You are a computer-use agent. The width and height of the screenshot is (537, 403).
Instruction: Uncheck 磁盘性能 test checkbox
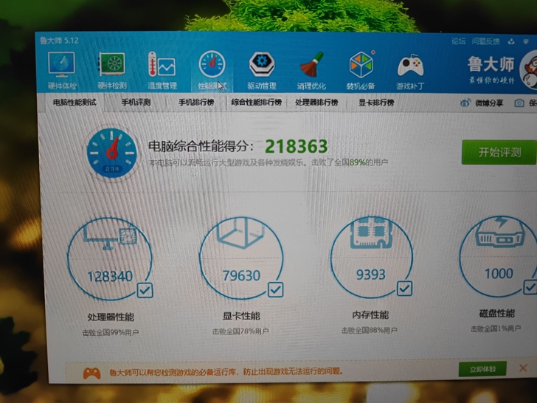pos(530,287)
